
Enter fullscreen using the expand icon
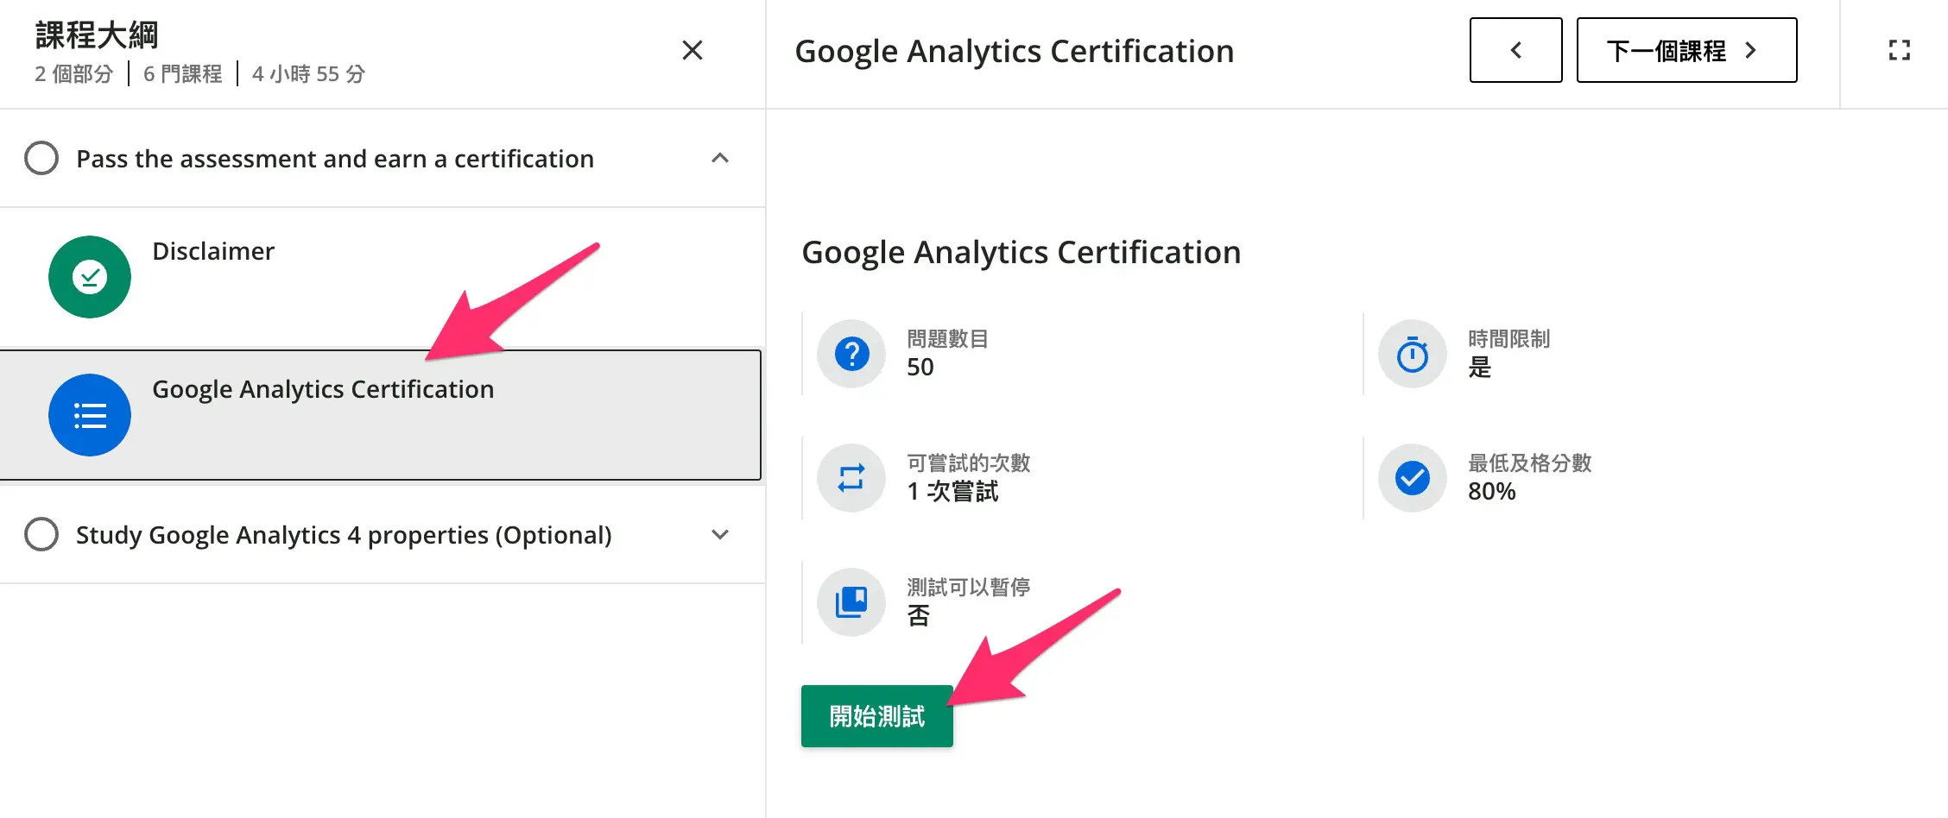click(1899, 50)
